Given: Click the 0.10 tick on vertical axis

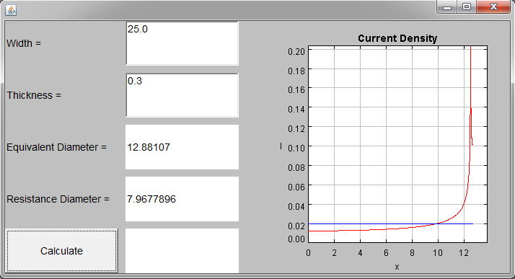Looking at the screenshot, I should tap(296, 148).
